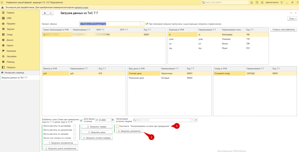Expand the Еще dropdown menu
Image resolution: width=299 pixels, height=152 pixels.
pos(292,18)
